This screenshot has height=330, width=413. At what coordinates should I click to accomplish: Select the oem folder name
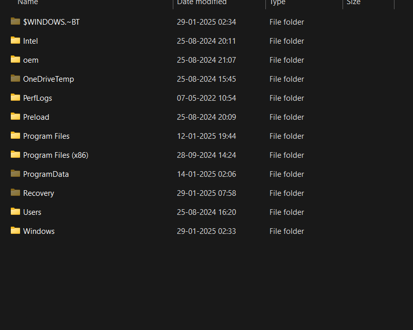click(x=31, y=60)
